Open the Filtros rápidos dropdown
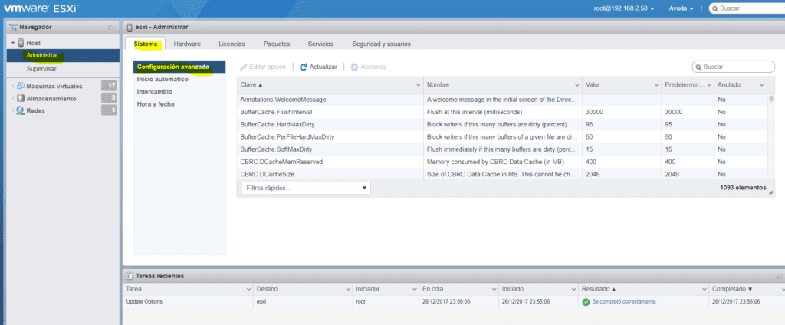 [306, 189]
